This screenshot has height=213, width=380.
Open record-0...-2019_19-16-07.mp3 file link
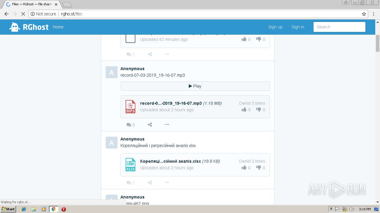point(171,103)
